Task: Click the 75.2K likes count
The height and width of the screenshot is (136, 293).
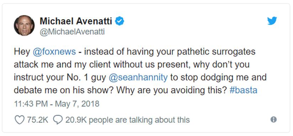Action: (x=38, y=120)
